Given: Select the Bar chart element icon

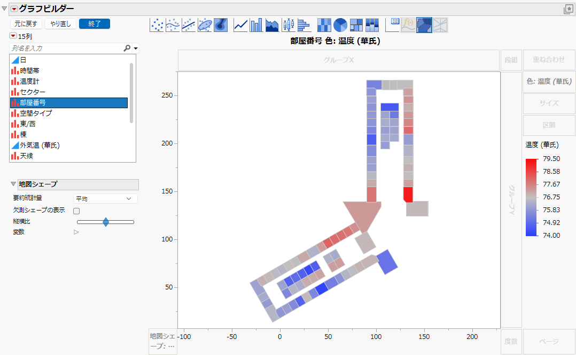Looking at the screenshot, I should tap(256, 25).
